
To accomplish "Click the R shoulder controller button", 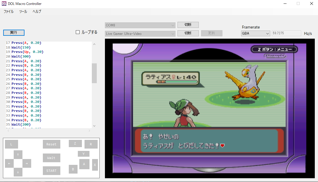I will [91, 144].
